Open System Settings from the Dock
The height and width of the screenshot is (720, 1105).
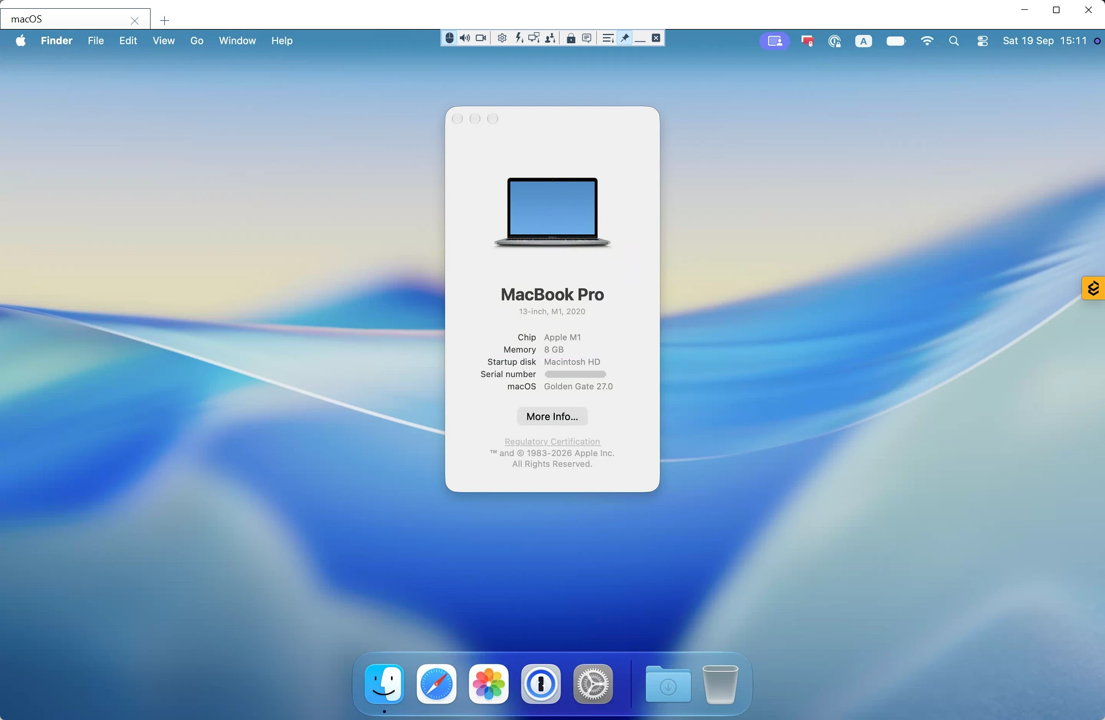pos(593,684)
